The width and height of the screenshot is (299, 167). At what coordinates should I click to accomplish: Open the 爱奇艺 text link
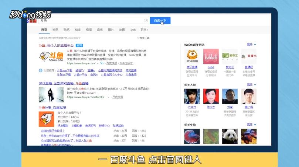(230, 67)
